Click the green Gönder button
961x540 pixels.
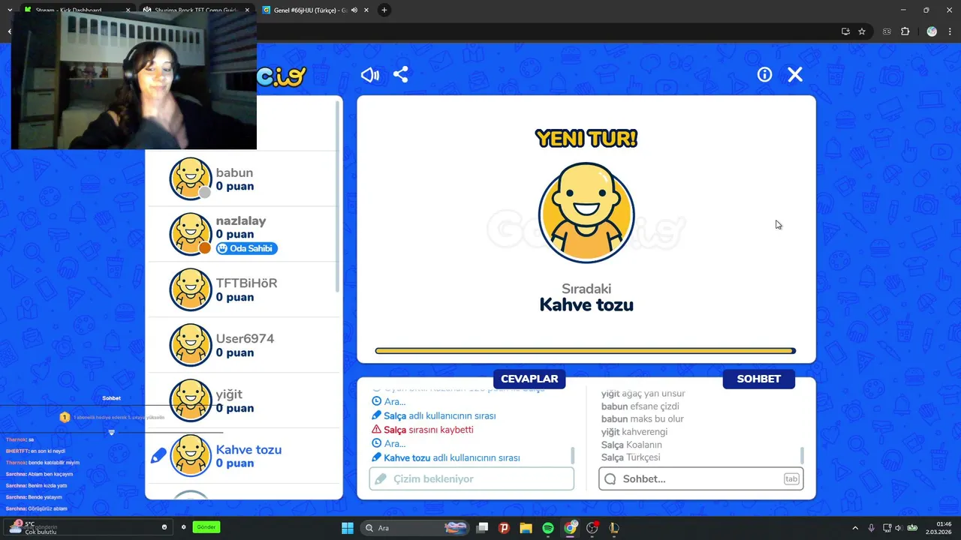click(206, 527)
